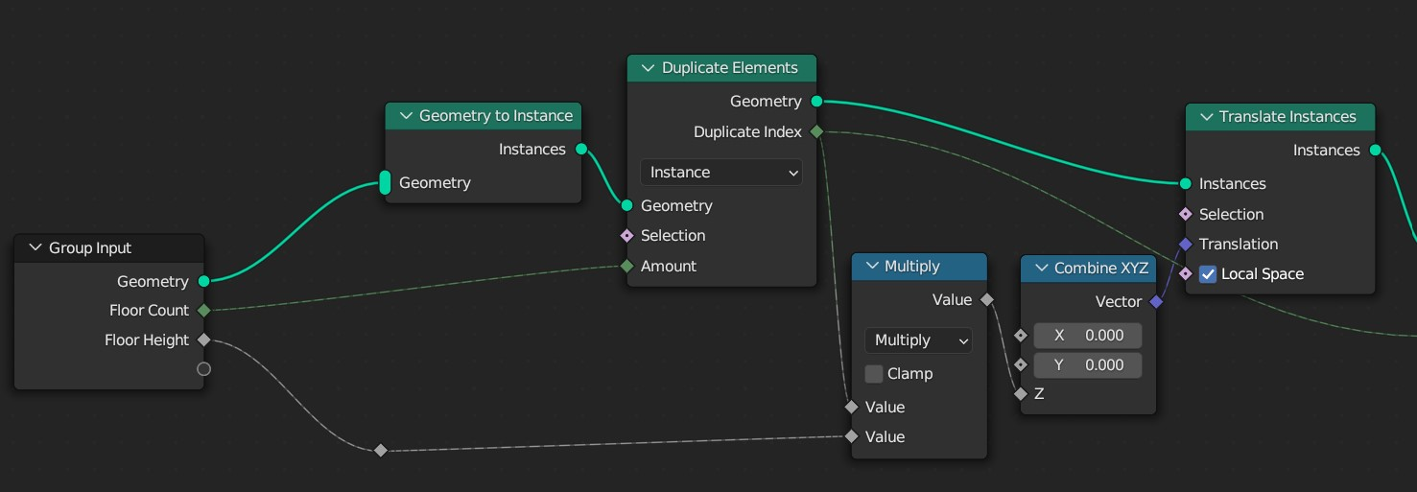The width and height of the screenshot is (1417, 492).
Task: Click the X value field in Combine XYZ
Action: click(1087, 336)
